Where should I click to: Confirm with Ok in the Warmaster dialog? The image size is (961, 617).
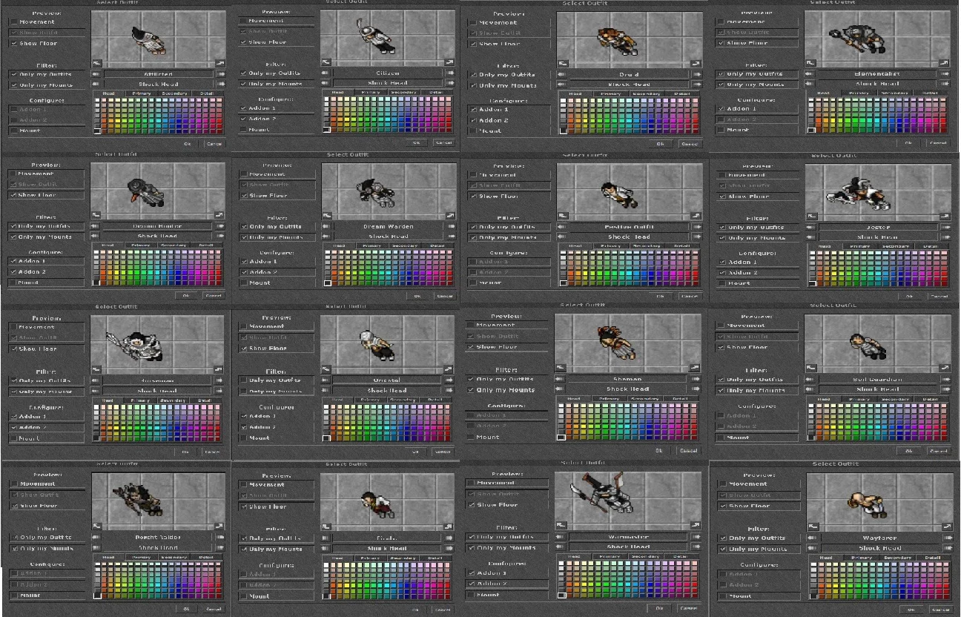pos(659,608)
